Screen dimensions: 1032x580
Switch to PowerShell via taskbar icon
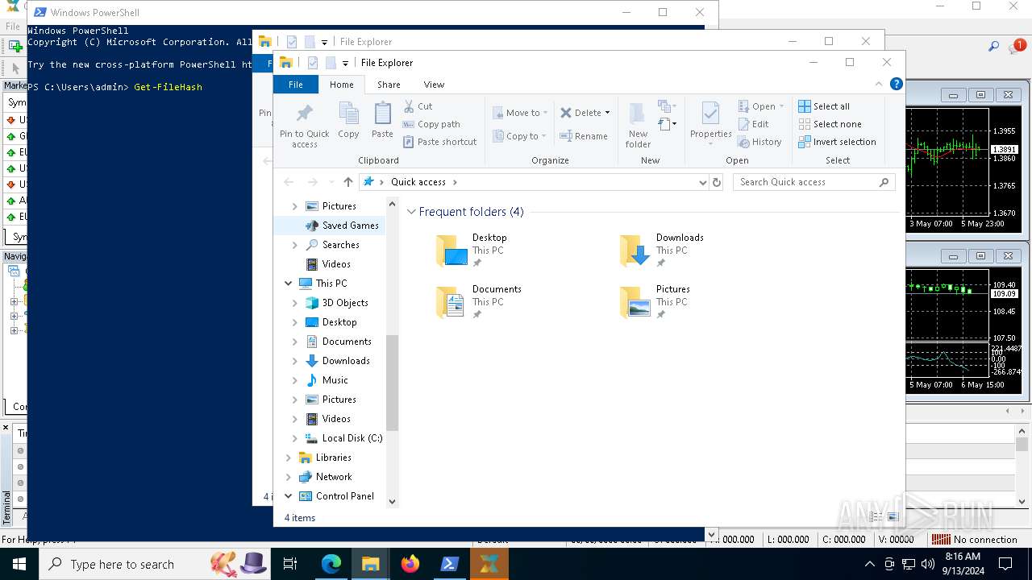pos(450,564)
